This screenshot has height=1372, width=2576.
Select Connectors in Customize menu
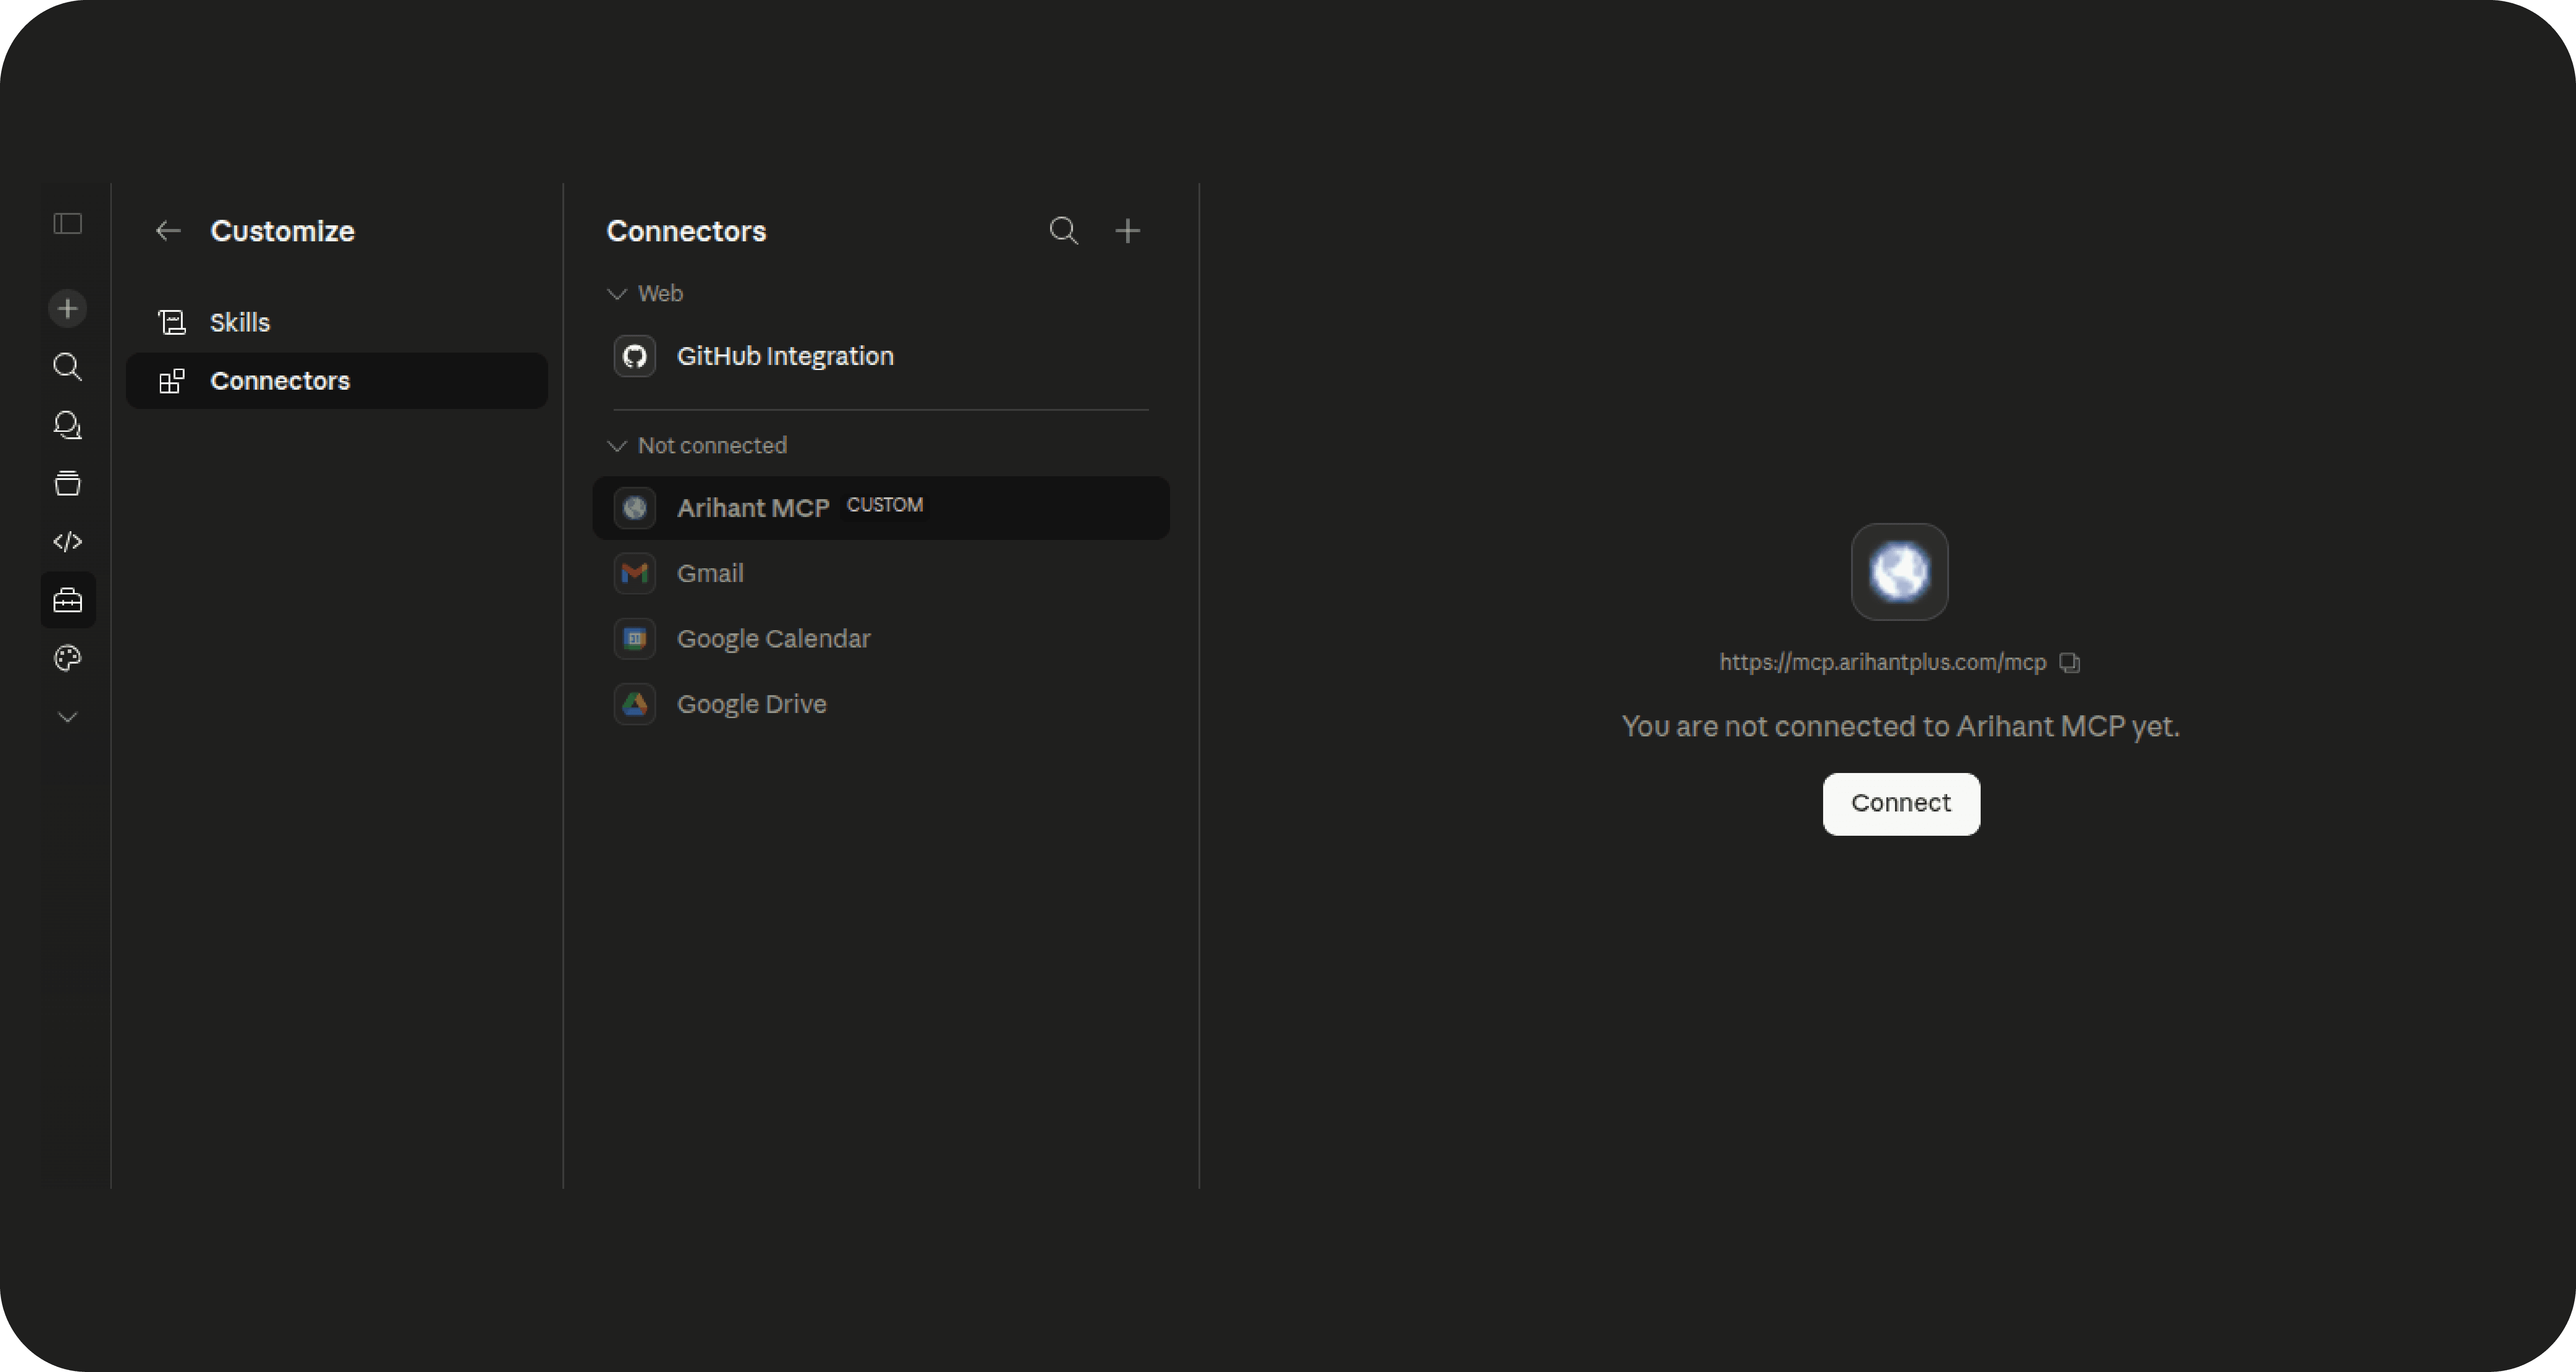coord(337,381)
